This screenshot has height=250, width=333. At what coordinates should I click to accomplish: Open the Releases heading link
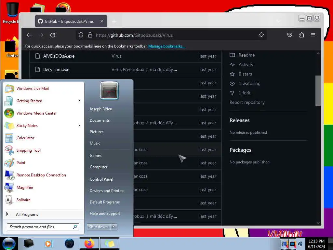point(239,120)
